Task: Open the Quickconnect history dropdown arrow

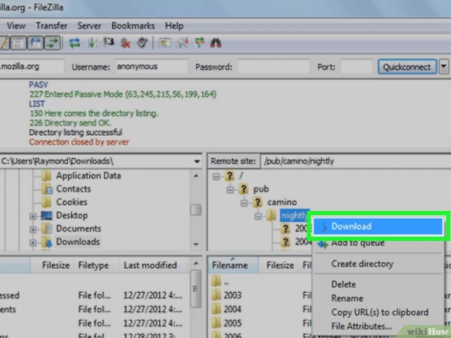Action: (444, 66)
